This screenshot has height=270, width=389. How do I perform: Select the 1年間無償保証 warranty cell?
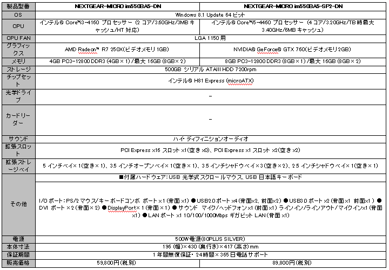coord(211,255)
